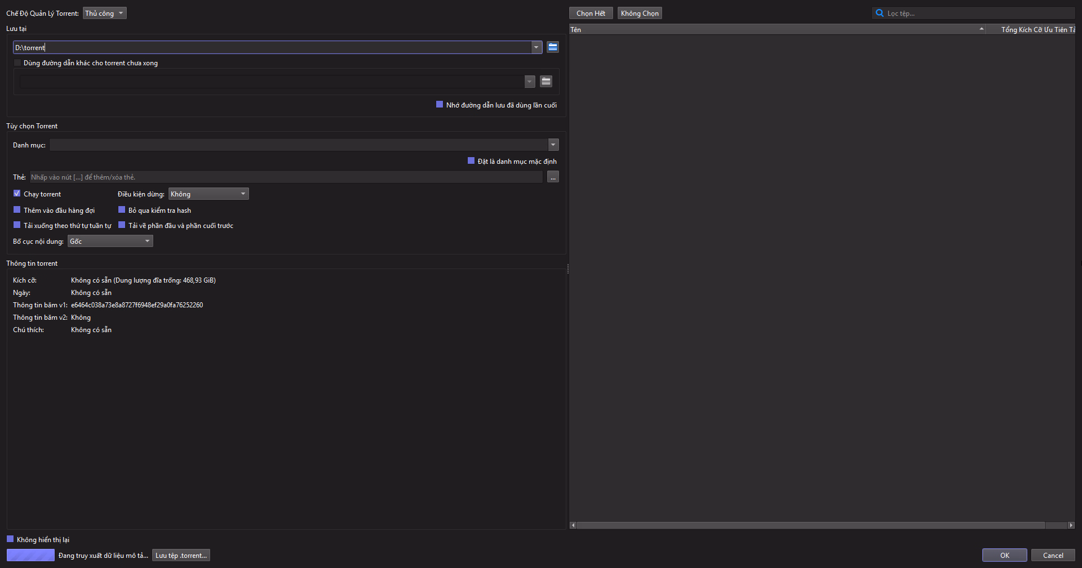Click the browse folder icon for save path
1082x568 pixels.
tap(552, 47)
